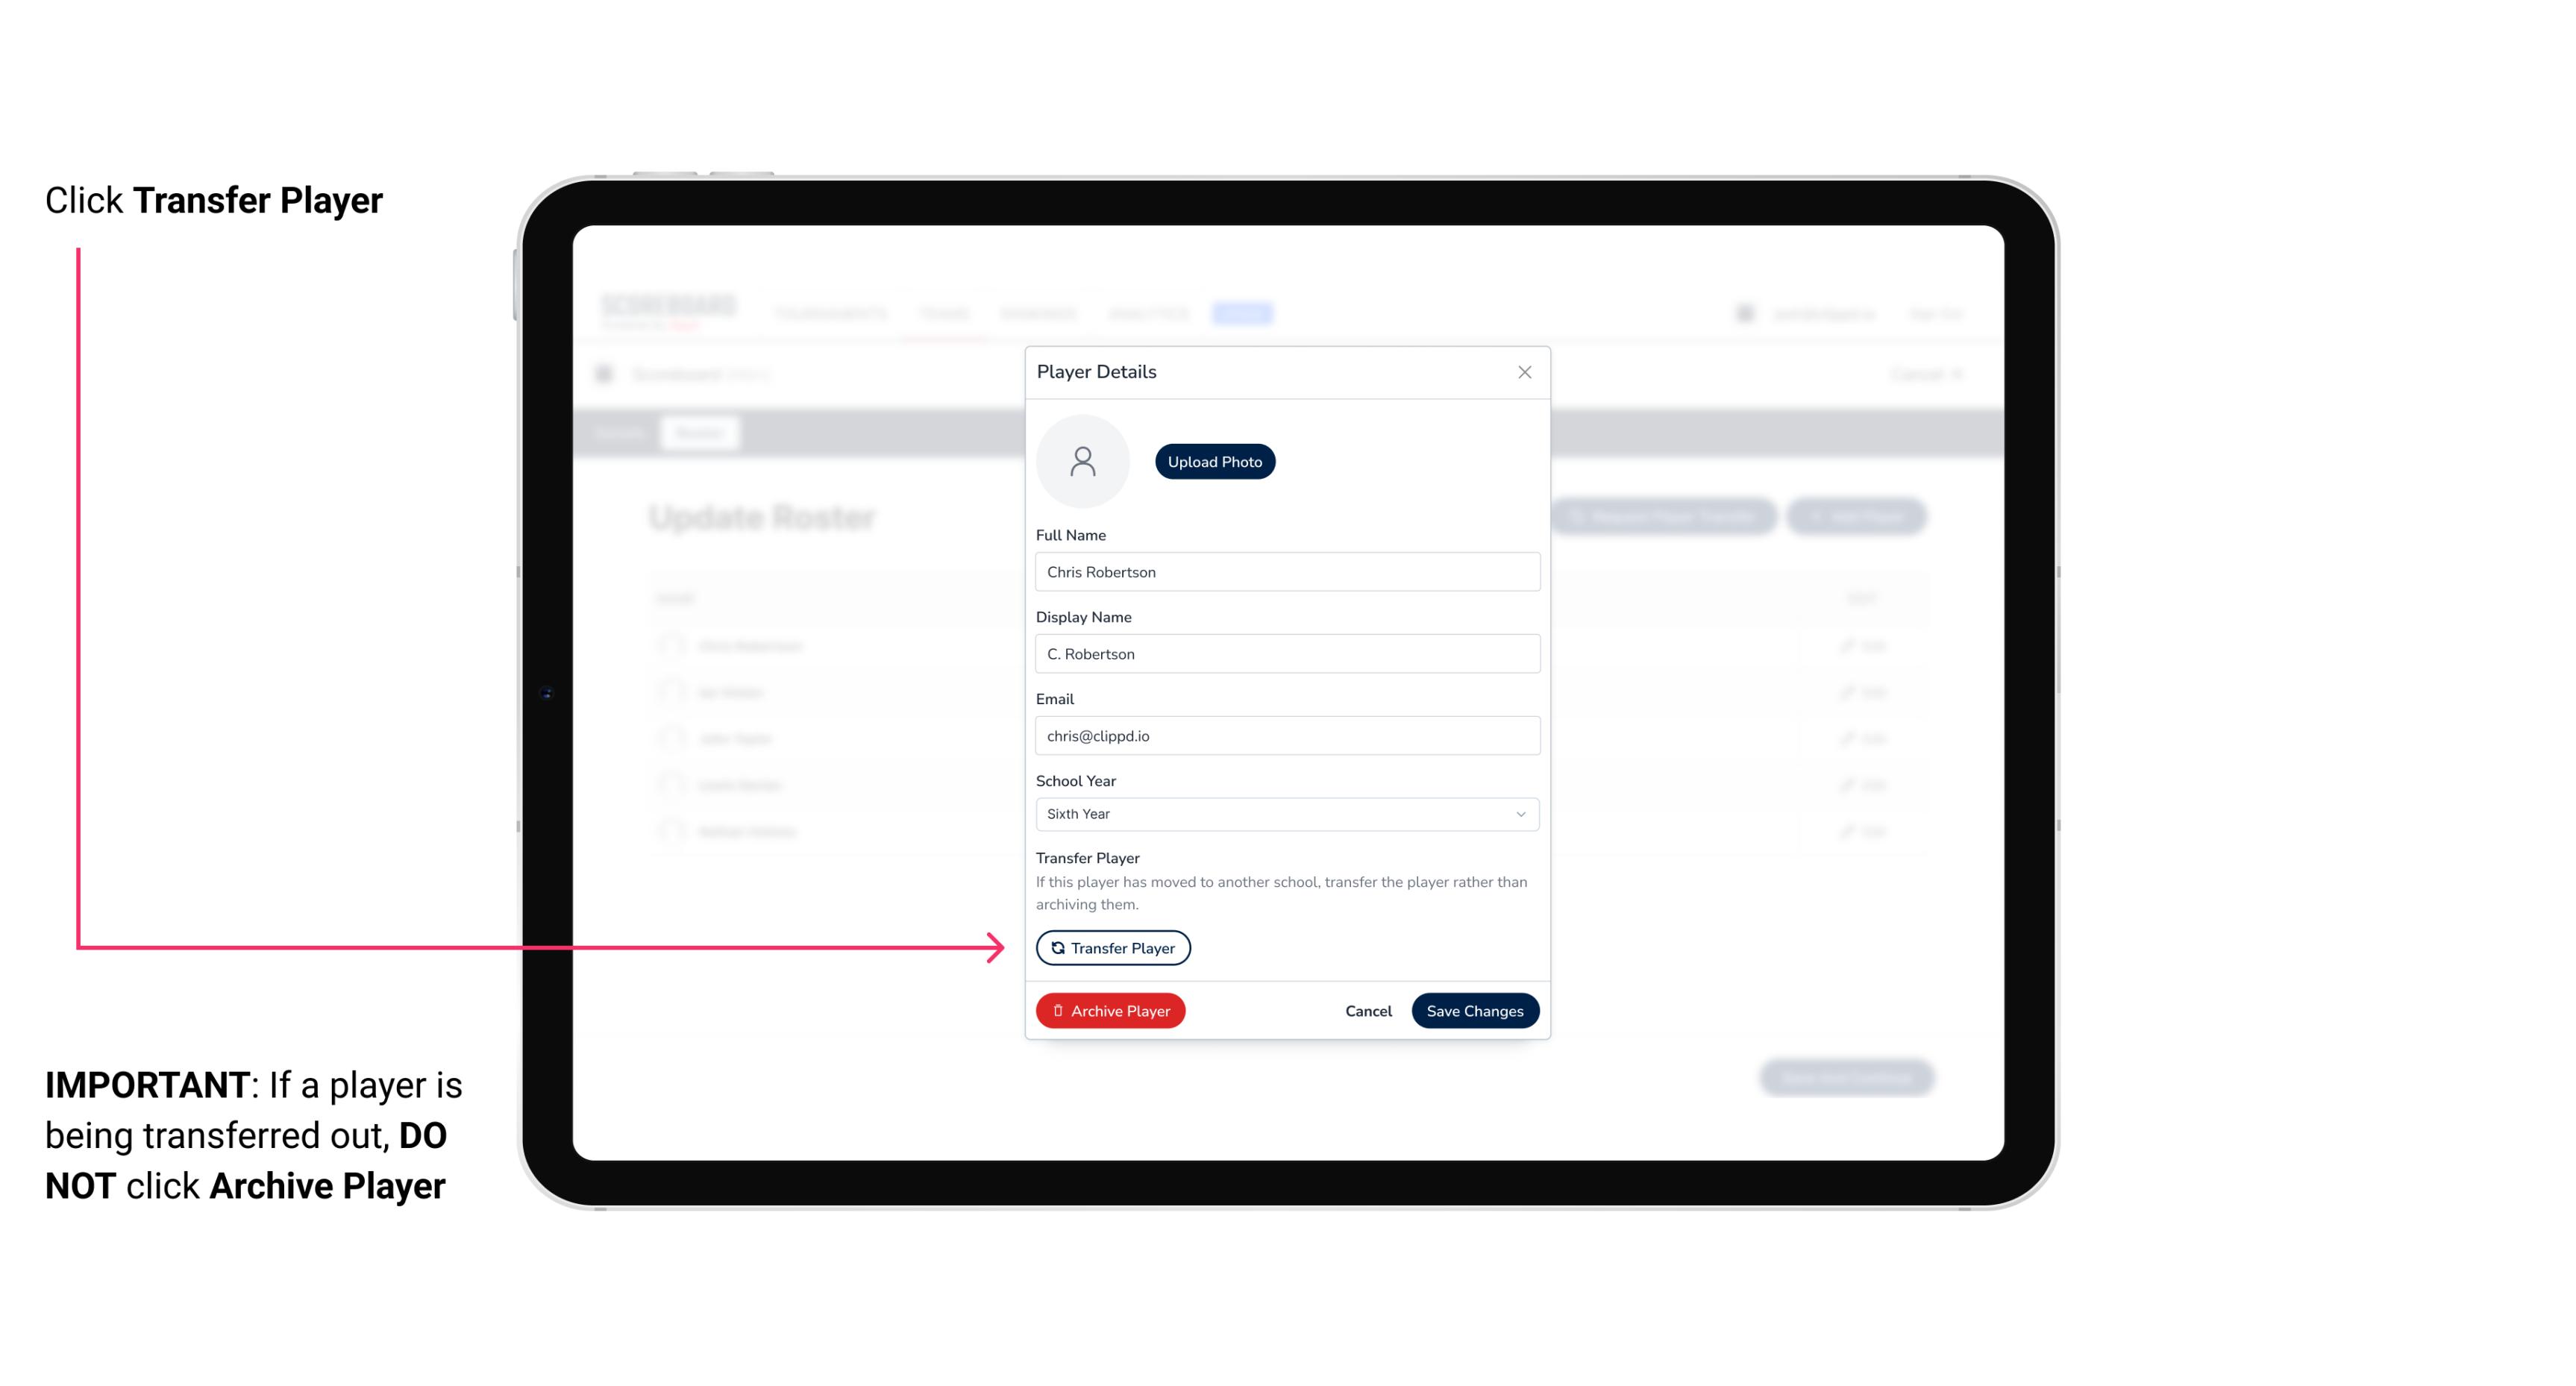Viewport: 2576px width, 1386px height.
Task: Select Sixth Year from dropdown
Action: point(1285,812)
